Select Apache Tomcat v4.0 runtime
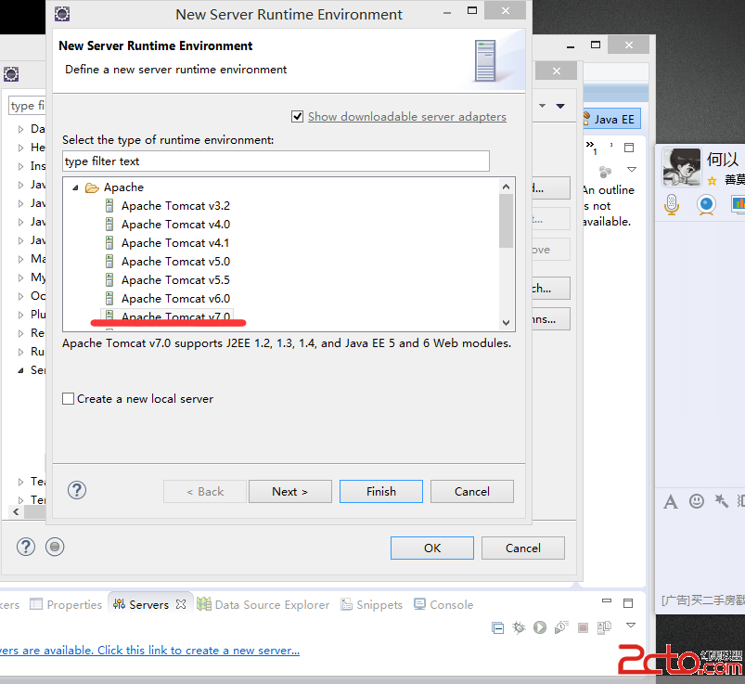The height and width of the screenshot is (684, 745). (175, 225)
